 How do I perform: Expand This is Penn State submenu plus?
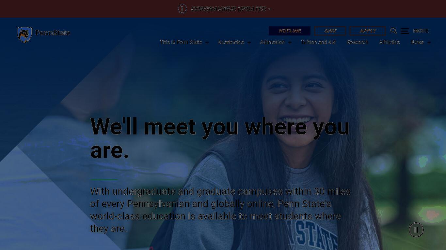(207, 43)
